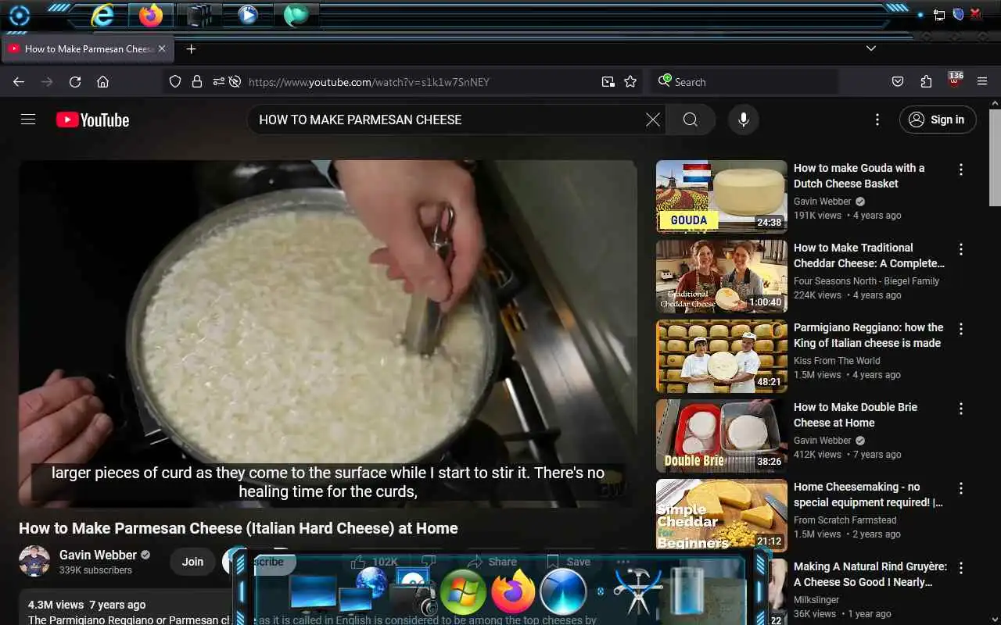Open YouTube settings three-dot menu
This screenshot has width=1001, height=625.
(877, 120)
